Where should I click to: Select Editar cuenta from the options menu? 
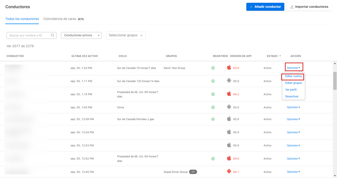(293, 76)
